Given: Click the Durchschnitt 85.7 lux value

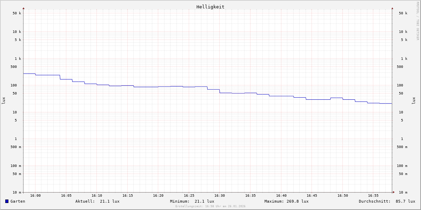Looking at the screenshot, I should pos(405,201).
